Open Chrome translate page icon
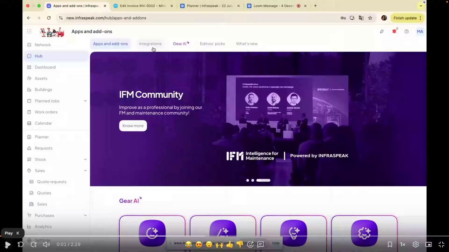 click(x=361, y=18)
